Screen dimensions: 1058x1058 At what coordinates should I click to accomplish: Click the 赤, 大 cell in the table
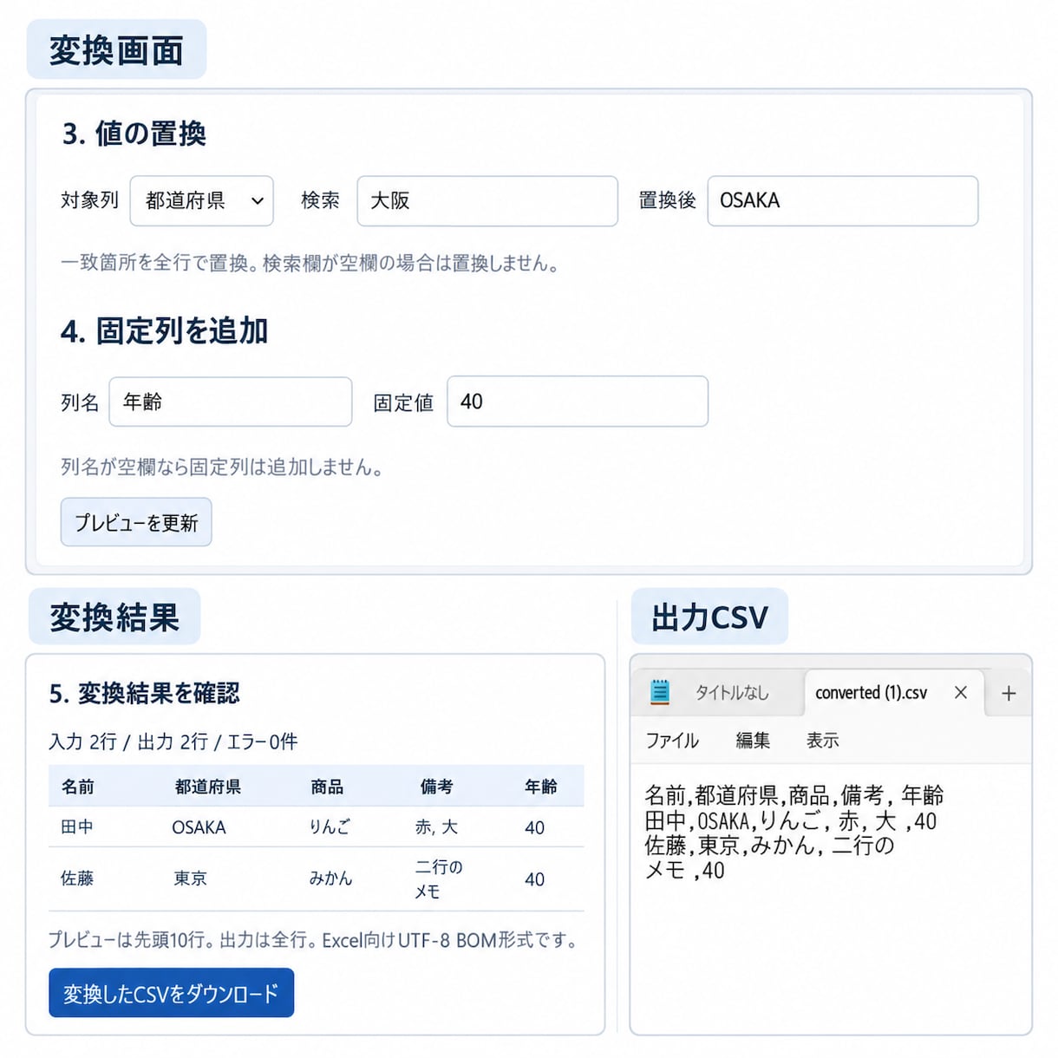436,827
